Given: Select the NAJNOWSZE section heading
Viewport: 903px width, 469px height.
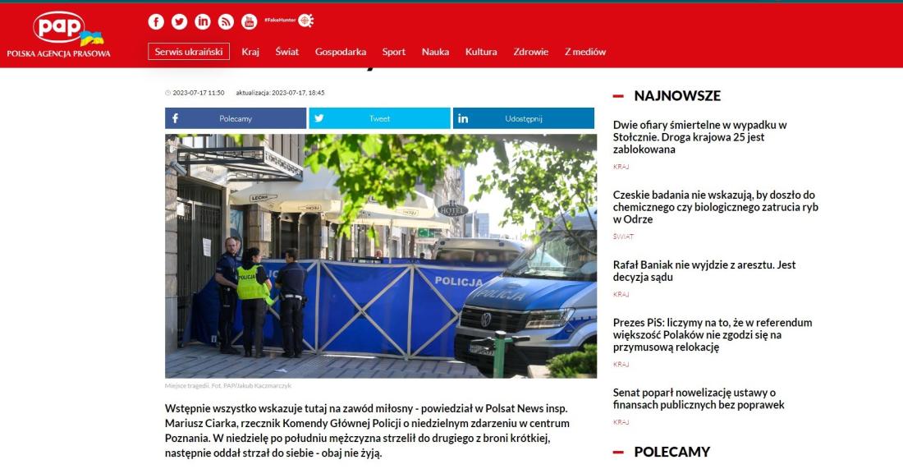Looking at the screenshot, I should pyautogui.click(x=677, y=95).
